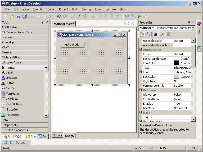Click the New File toolbar icon

6,16
